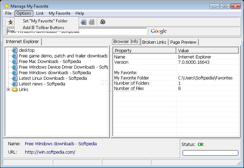Click the Number of Files property cell
Screen dimensions: 244x168
[129, 88]
